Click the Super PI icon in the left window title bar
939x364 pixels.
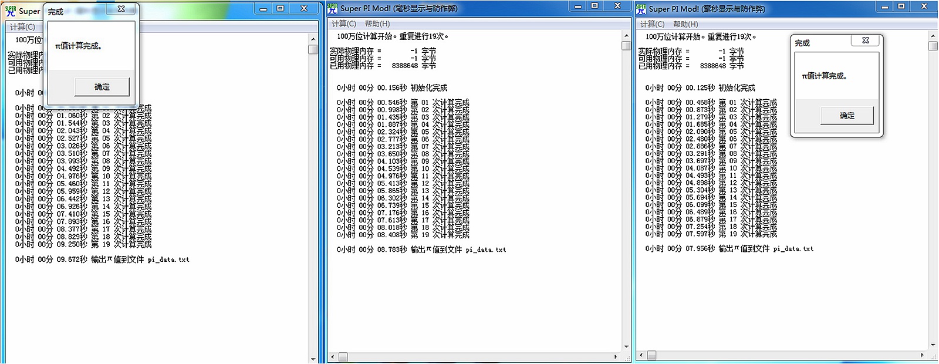pos(10,10)
